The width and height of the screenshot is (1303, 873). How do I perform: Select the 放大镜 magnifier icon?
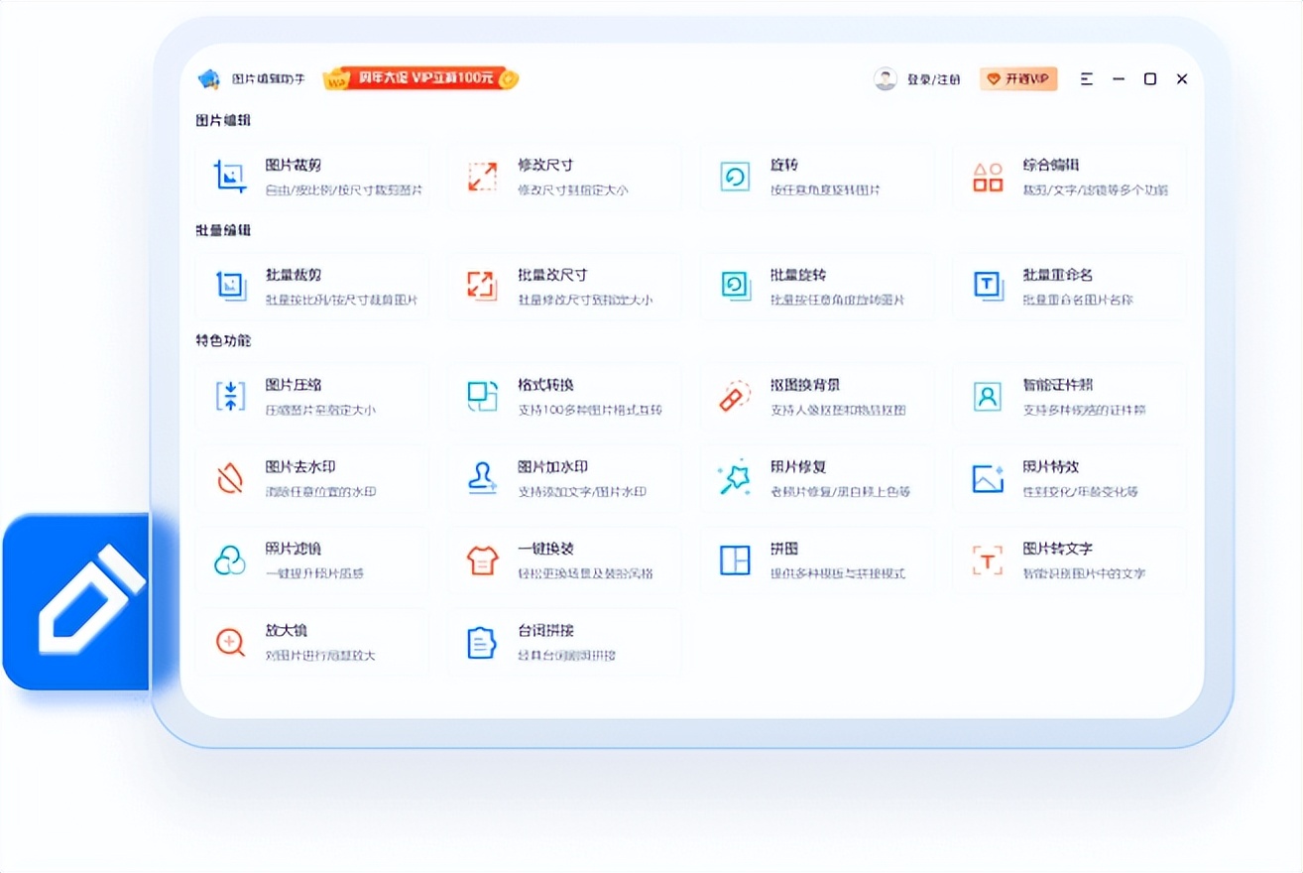230,642
